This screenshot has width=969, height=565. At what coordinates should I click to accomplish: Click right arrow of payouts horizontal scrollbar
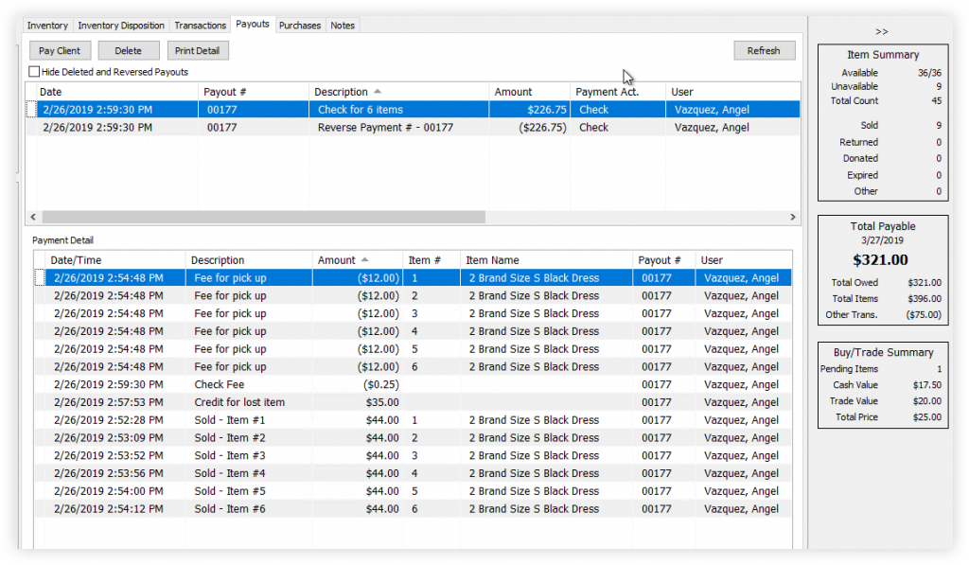pos(793,217)
